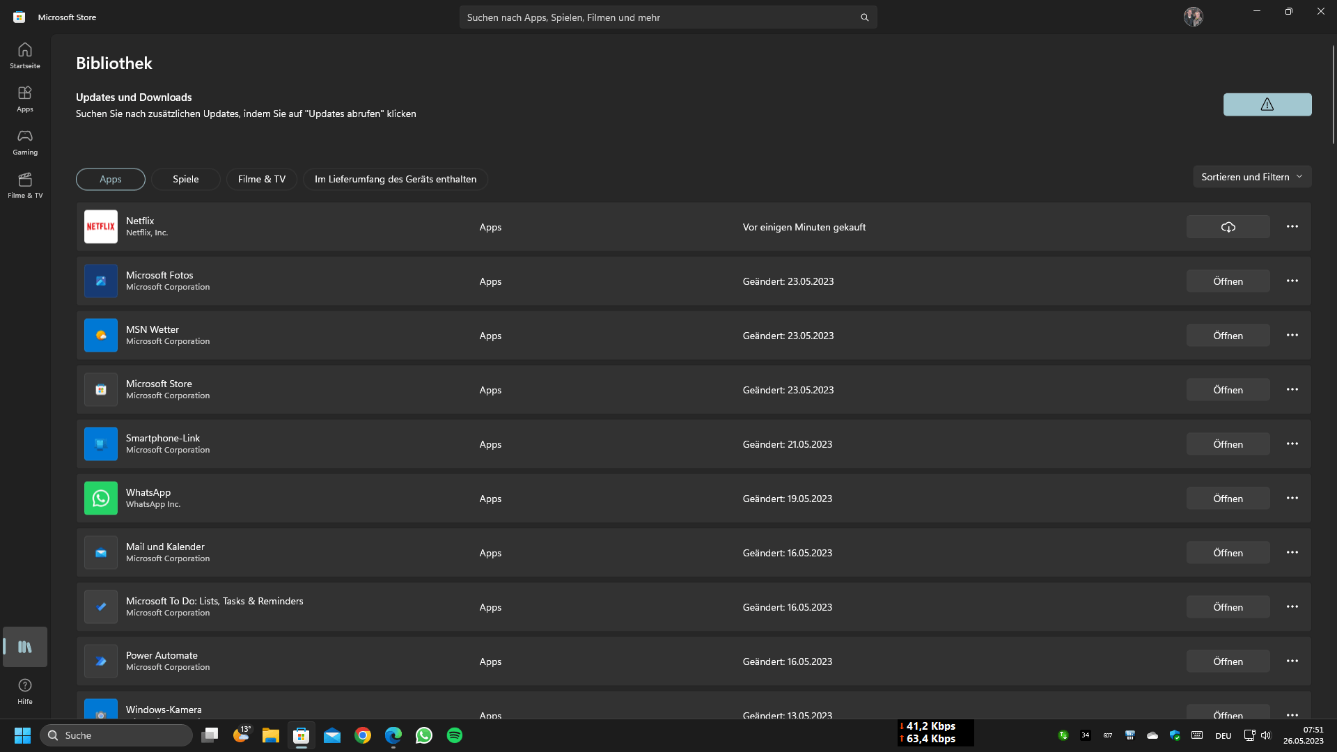Viewport: 1337px width, 752px height.
Task: Expand the Sortieren und Filtern dropdown
Action: 1252,177
